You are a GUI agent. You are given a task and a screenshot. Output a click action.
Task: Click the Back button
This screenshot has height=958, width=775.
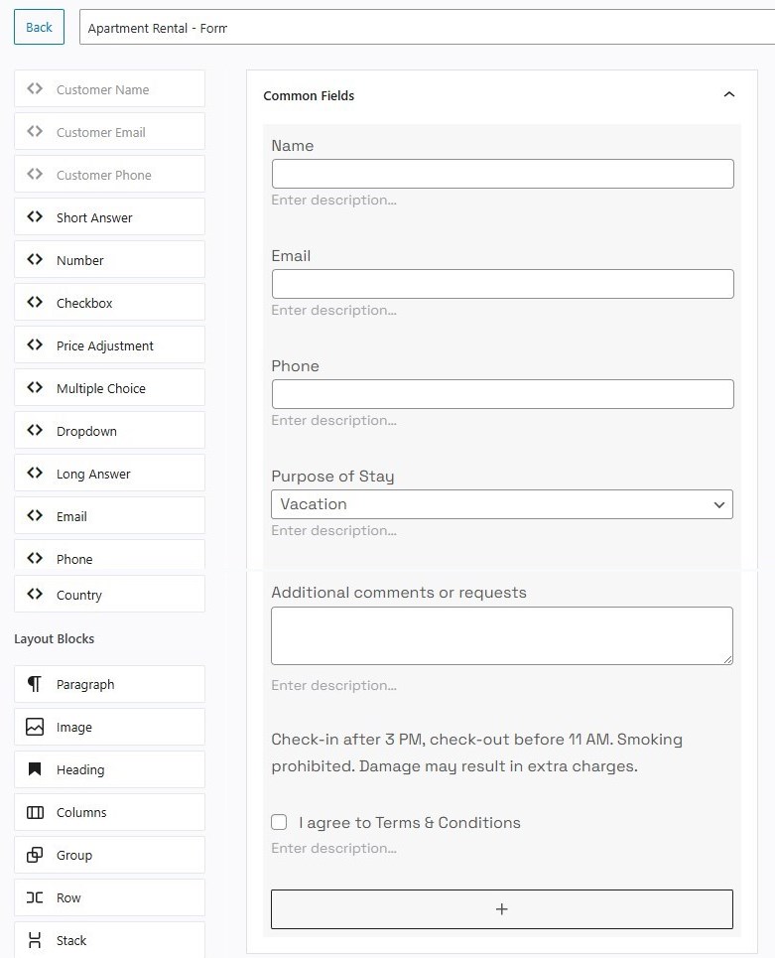[38, 27]
